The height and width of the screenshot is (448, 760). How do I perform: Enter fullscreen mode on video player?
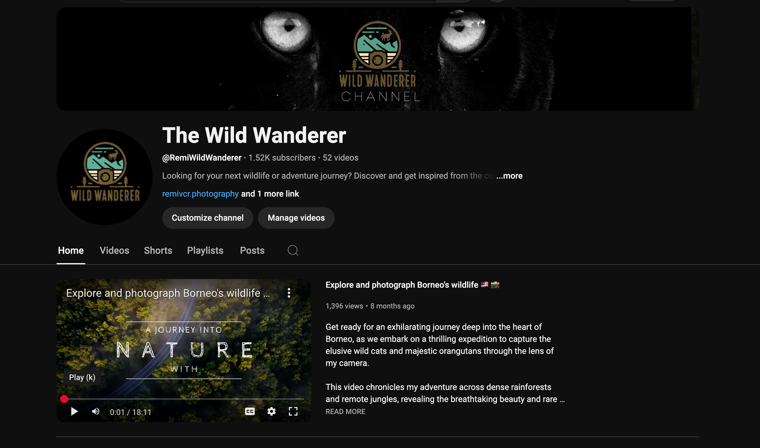[x=293, y=412]
